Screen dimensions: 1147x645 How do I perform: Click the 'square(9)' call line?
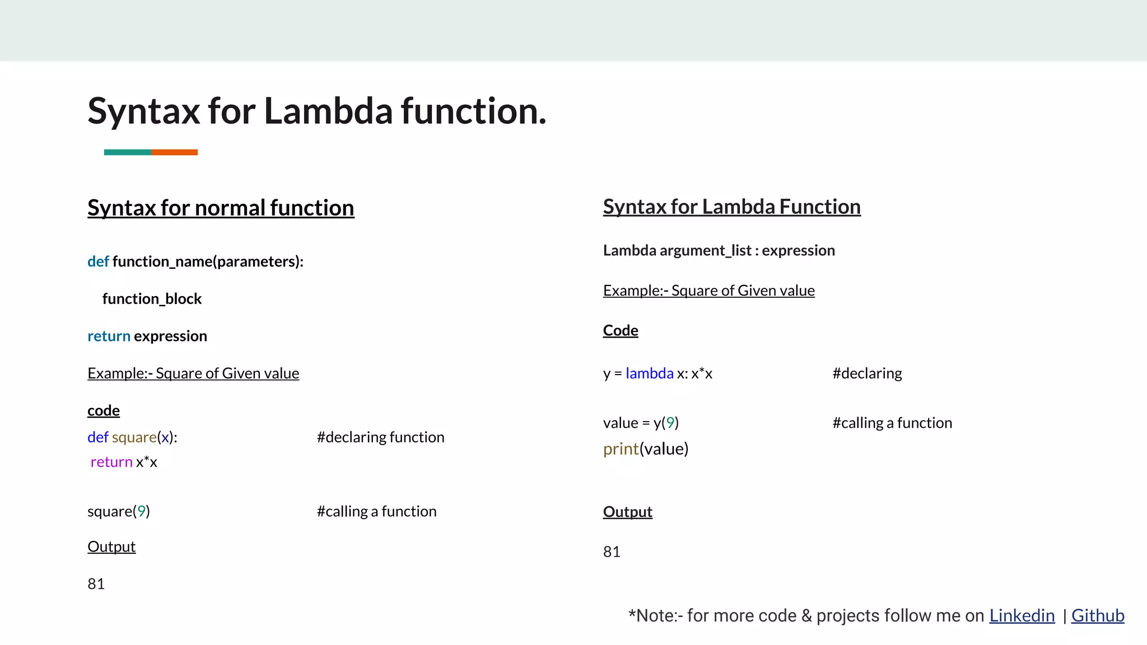tap(119, 511)
